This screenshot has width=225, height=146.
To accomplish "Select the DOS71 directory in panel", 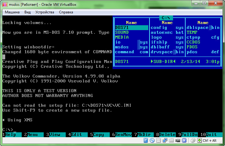I will (131, 28).
